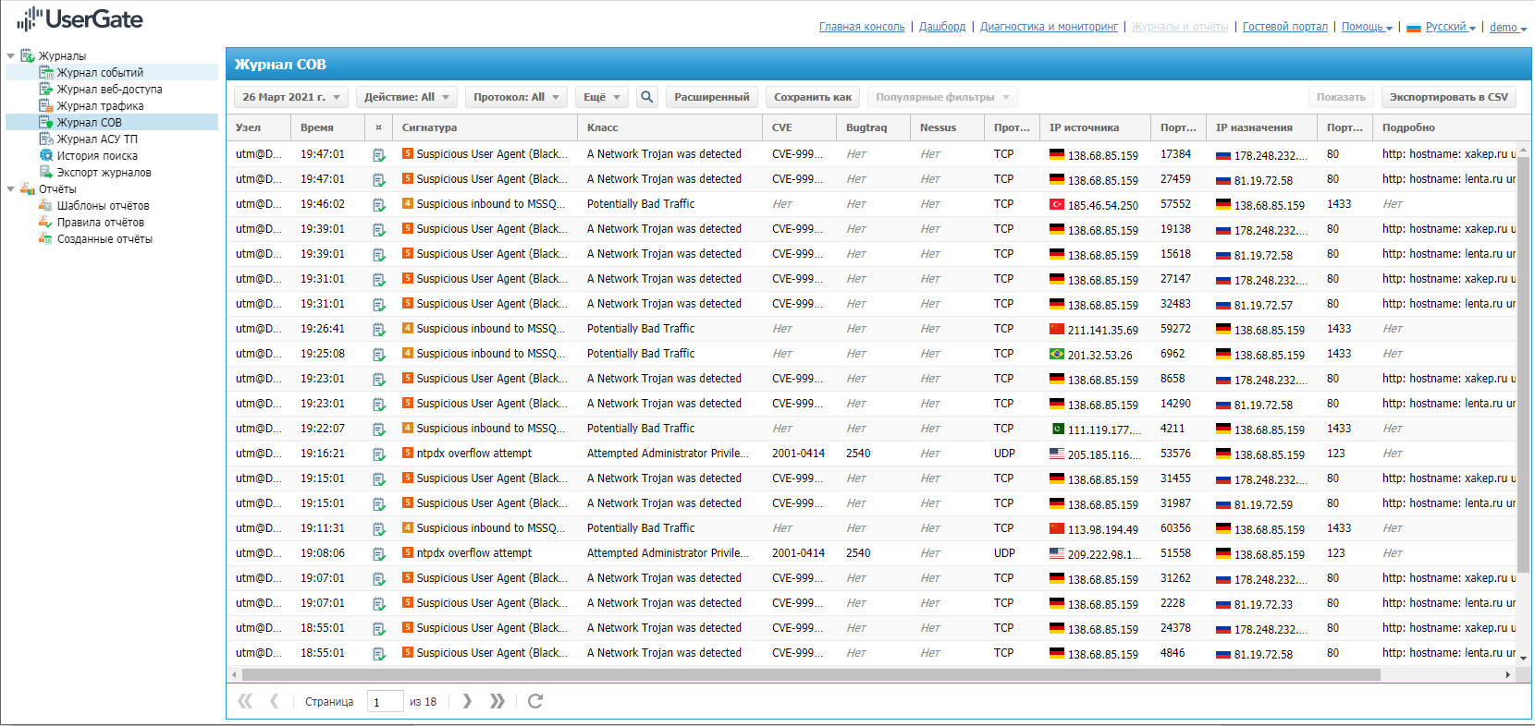Sort by the Класс column header

(x=669, y=127)
